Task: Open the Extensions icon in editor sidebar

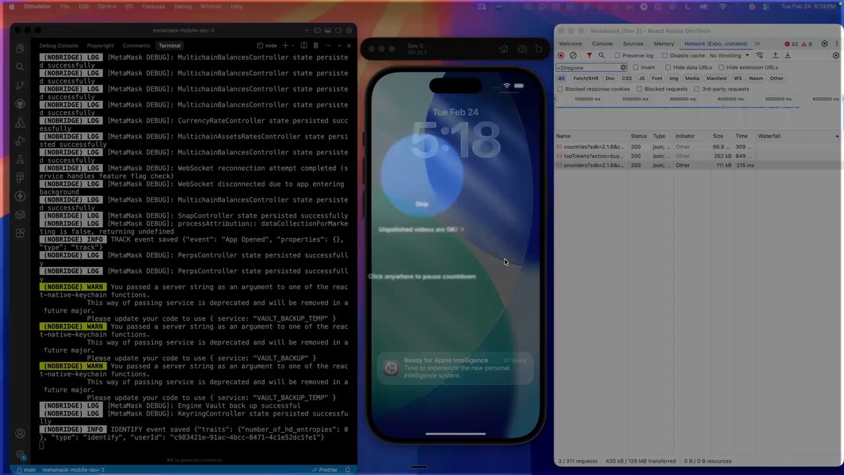Action: [x=20, y=233]
